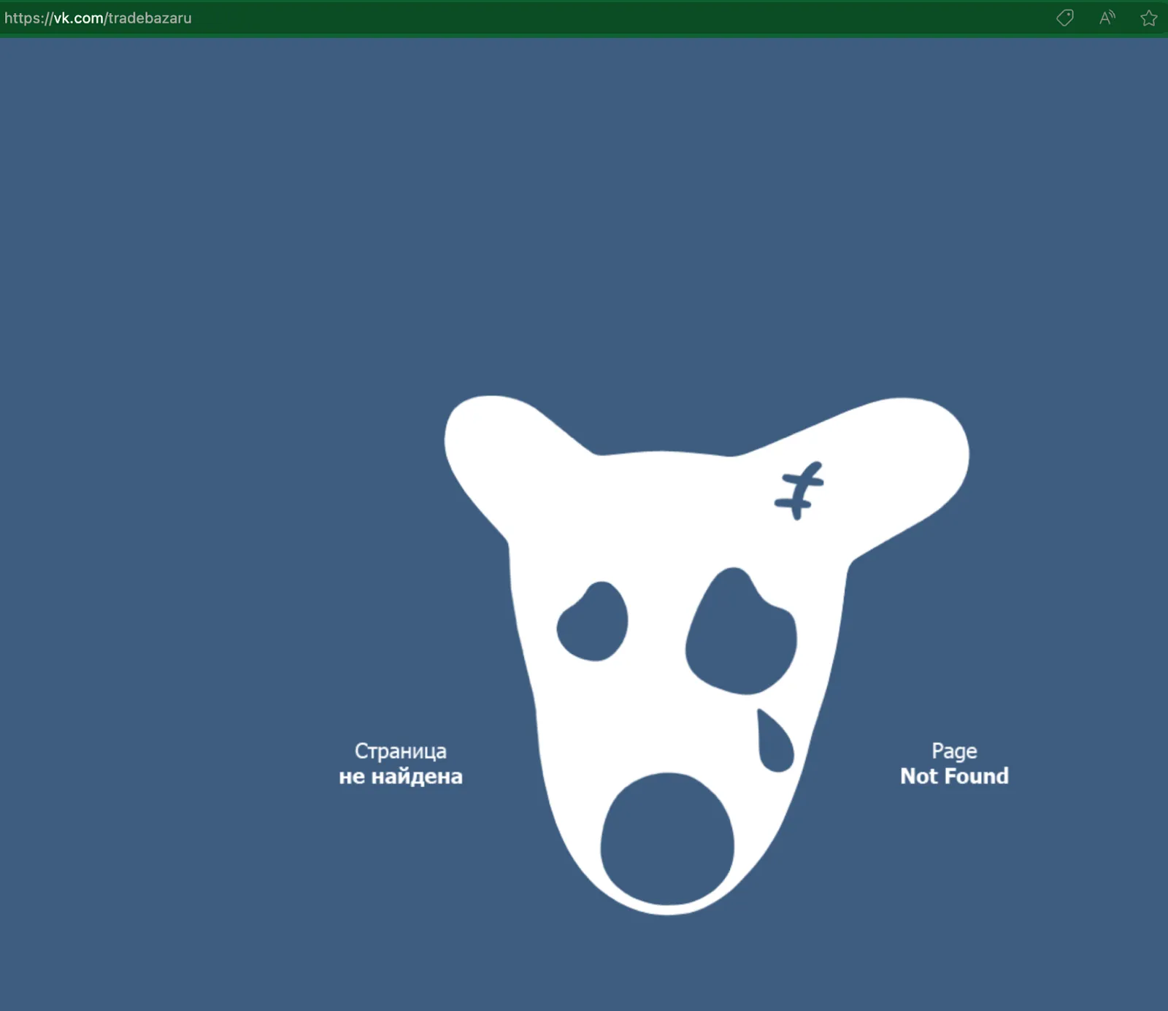Click the dog's open round mouth
This screenshot has width=1168, height=1011.
(667, 839)
